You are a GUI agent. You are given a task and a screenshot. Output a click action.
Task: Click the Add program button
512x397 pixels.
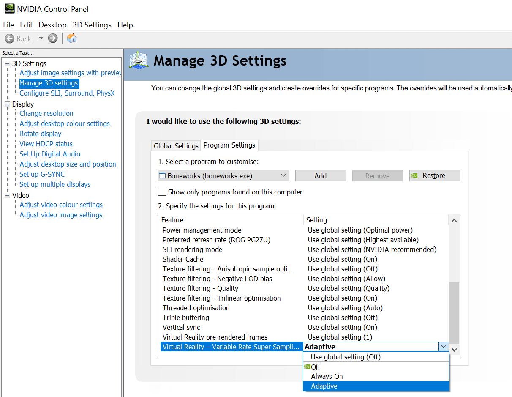tap(320, 176)
